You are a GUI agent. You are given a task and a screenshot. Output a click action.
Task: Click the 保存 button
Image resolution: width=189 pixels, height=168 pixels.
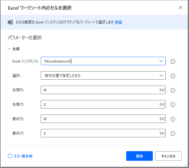[139, 156]
